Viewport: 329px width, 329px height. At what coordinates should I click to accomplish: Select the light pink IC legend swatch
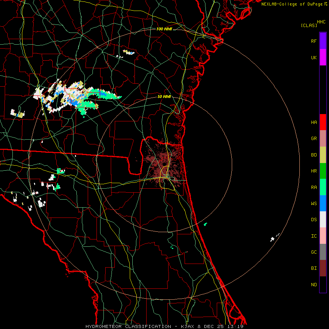click(323, 236)
